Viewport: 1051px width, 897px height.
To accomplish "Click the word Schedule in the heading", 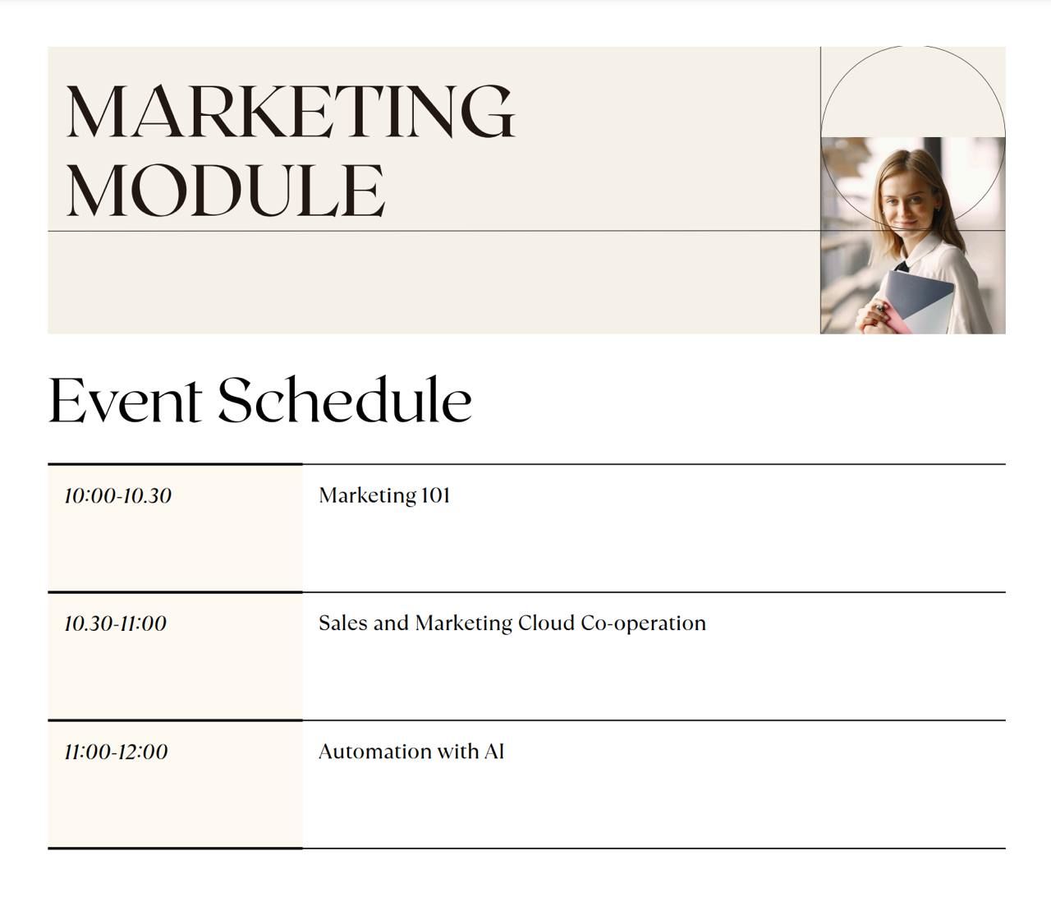I will (345, 400).
